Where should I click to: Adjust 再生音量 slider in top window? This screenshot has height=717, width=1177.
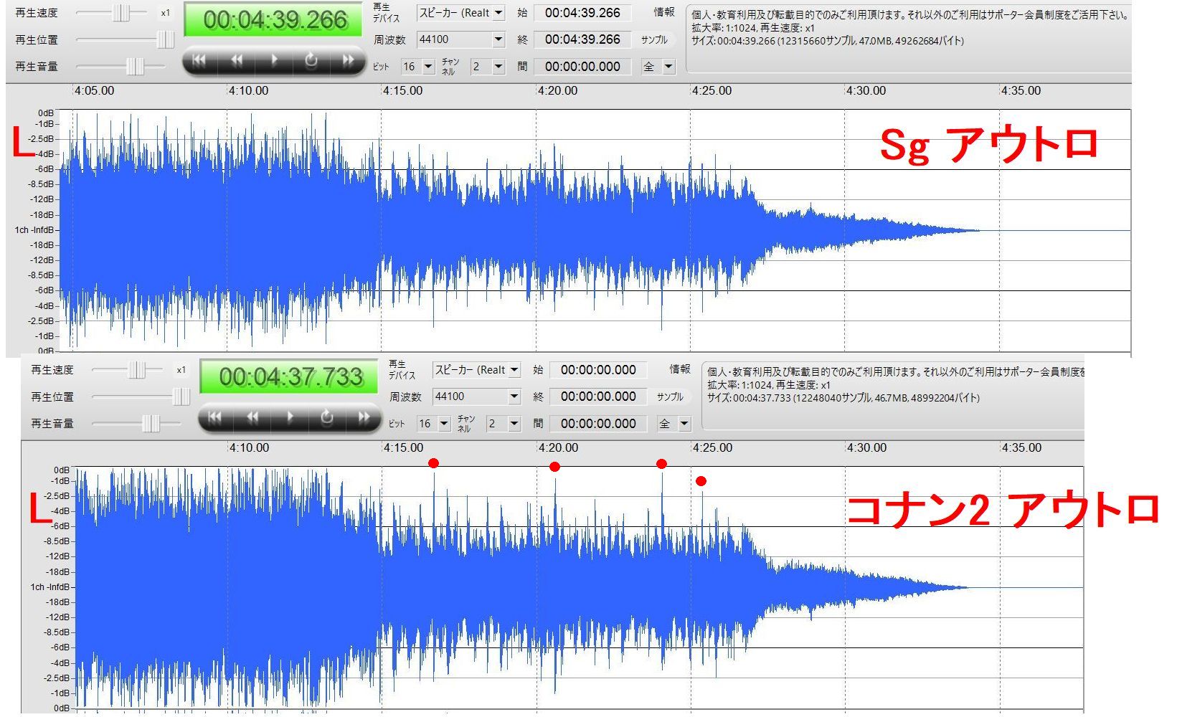135,66
